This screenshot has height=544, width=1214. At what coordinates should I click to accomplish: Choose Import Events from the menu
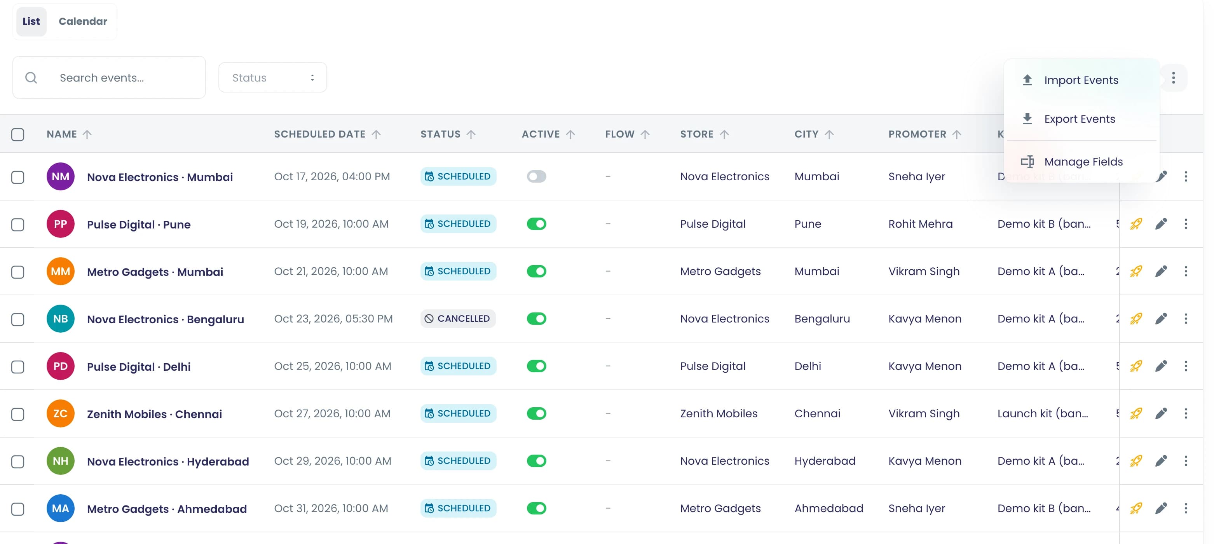[1081, 80]
